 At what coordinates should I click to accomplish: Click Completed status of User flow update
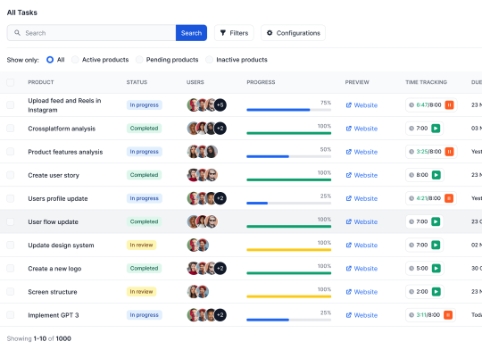tap(144, 221)
